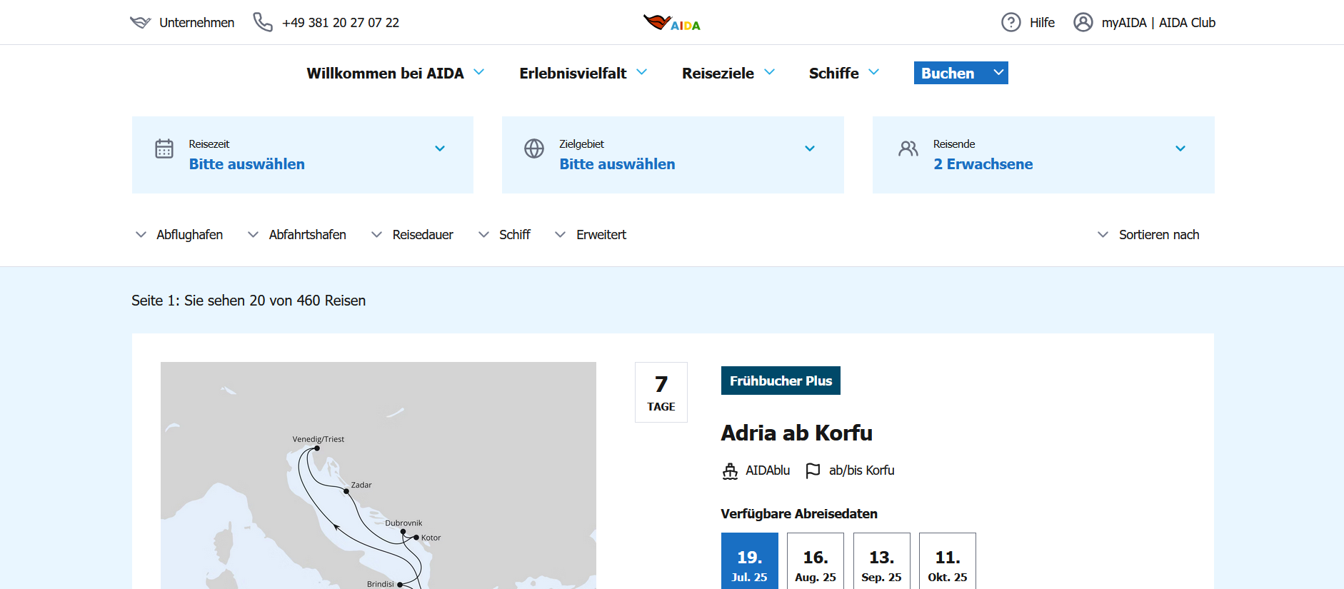This screenshot has width=1344, height=589.
Task: Open the Schiffe menu
Action: tap(844, 73)
